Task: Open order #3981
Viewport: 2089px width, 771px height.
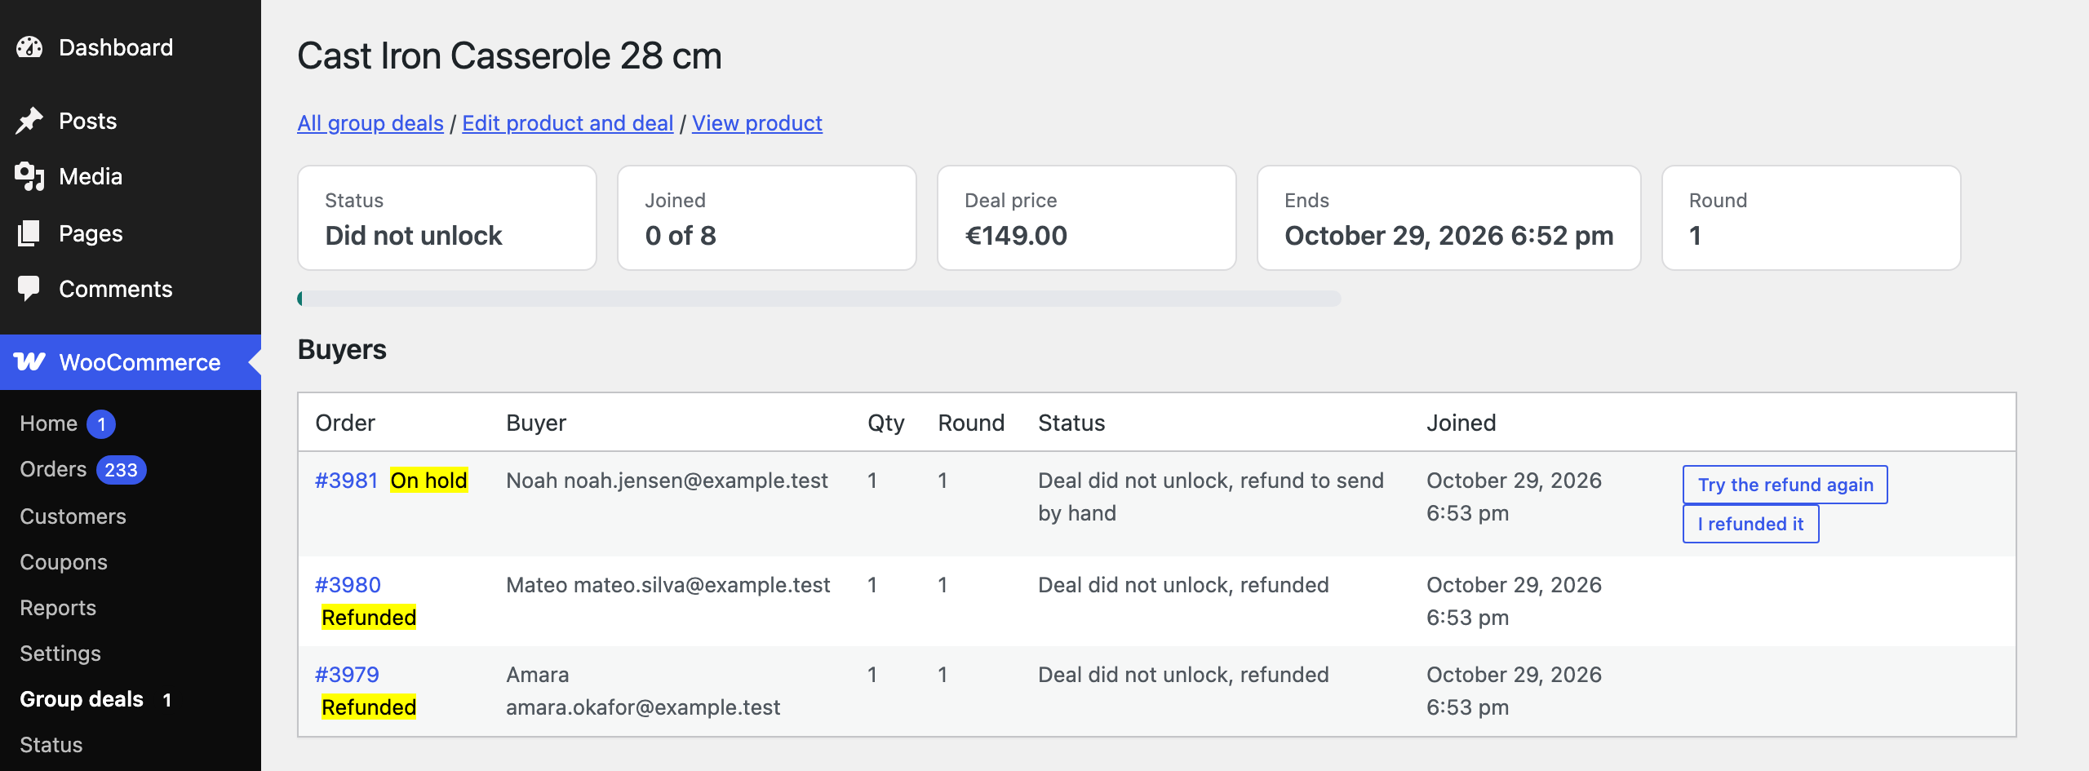Action: (347, 481)
